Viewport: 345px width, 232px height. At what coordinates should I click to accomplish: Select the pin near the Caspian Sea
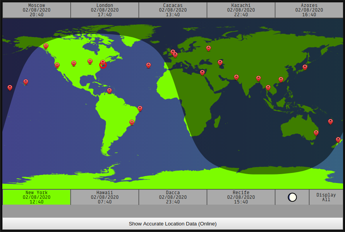[220, 63]
